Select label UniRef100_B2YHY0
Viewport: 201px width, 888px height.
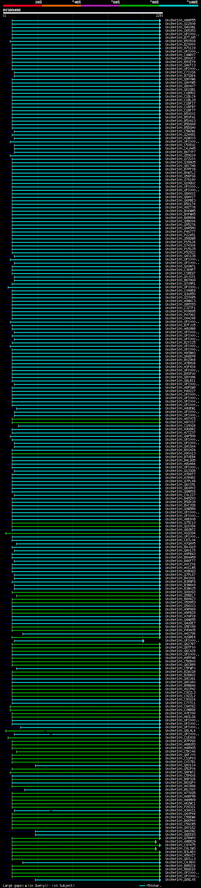[180, 44]
